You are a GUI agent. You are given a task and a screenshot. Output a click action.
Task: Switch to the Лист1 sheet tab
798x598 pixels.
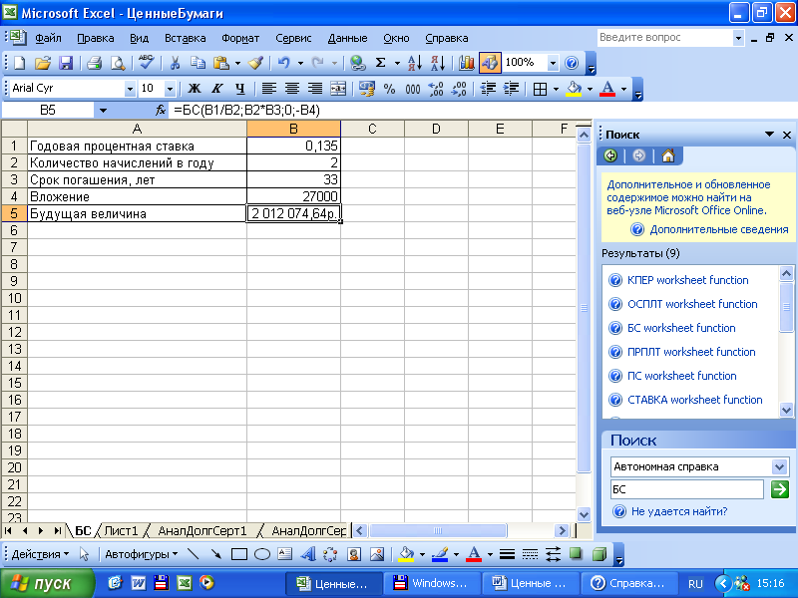pyautogui.click(x=121, y=531)
